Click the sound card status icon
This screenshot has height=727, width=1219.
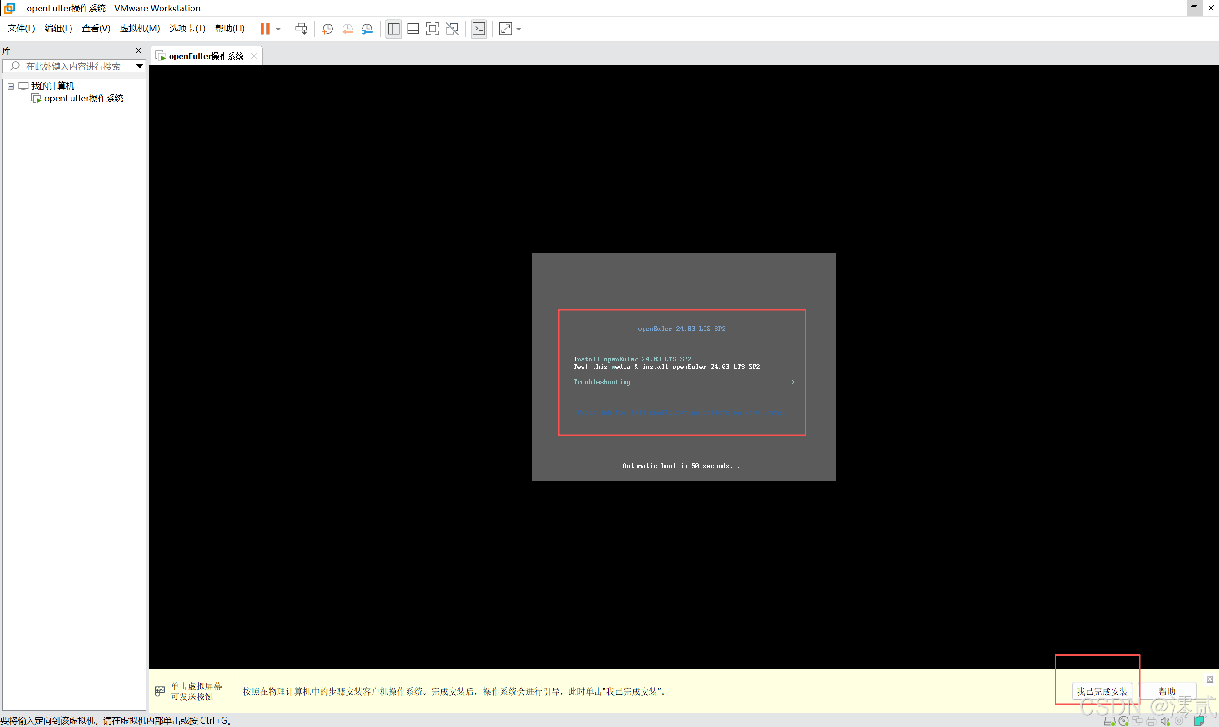point(1165,721)
